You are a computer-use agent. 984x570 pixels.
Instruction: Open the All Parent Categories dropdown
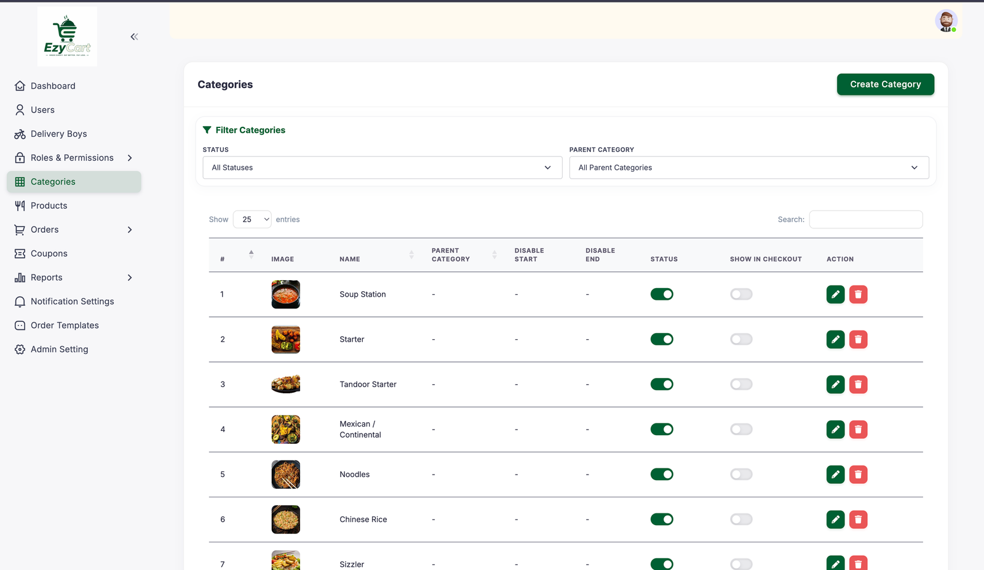click(x=749, y=167)
